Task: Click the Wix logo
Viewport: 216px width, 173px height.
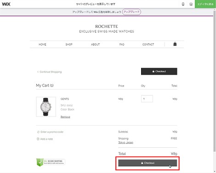Action: (6, 4)
